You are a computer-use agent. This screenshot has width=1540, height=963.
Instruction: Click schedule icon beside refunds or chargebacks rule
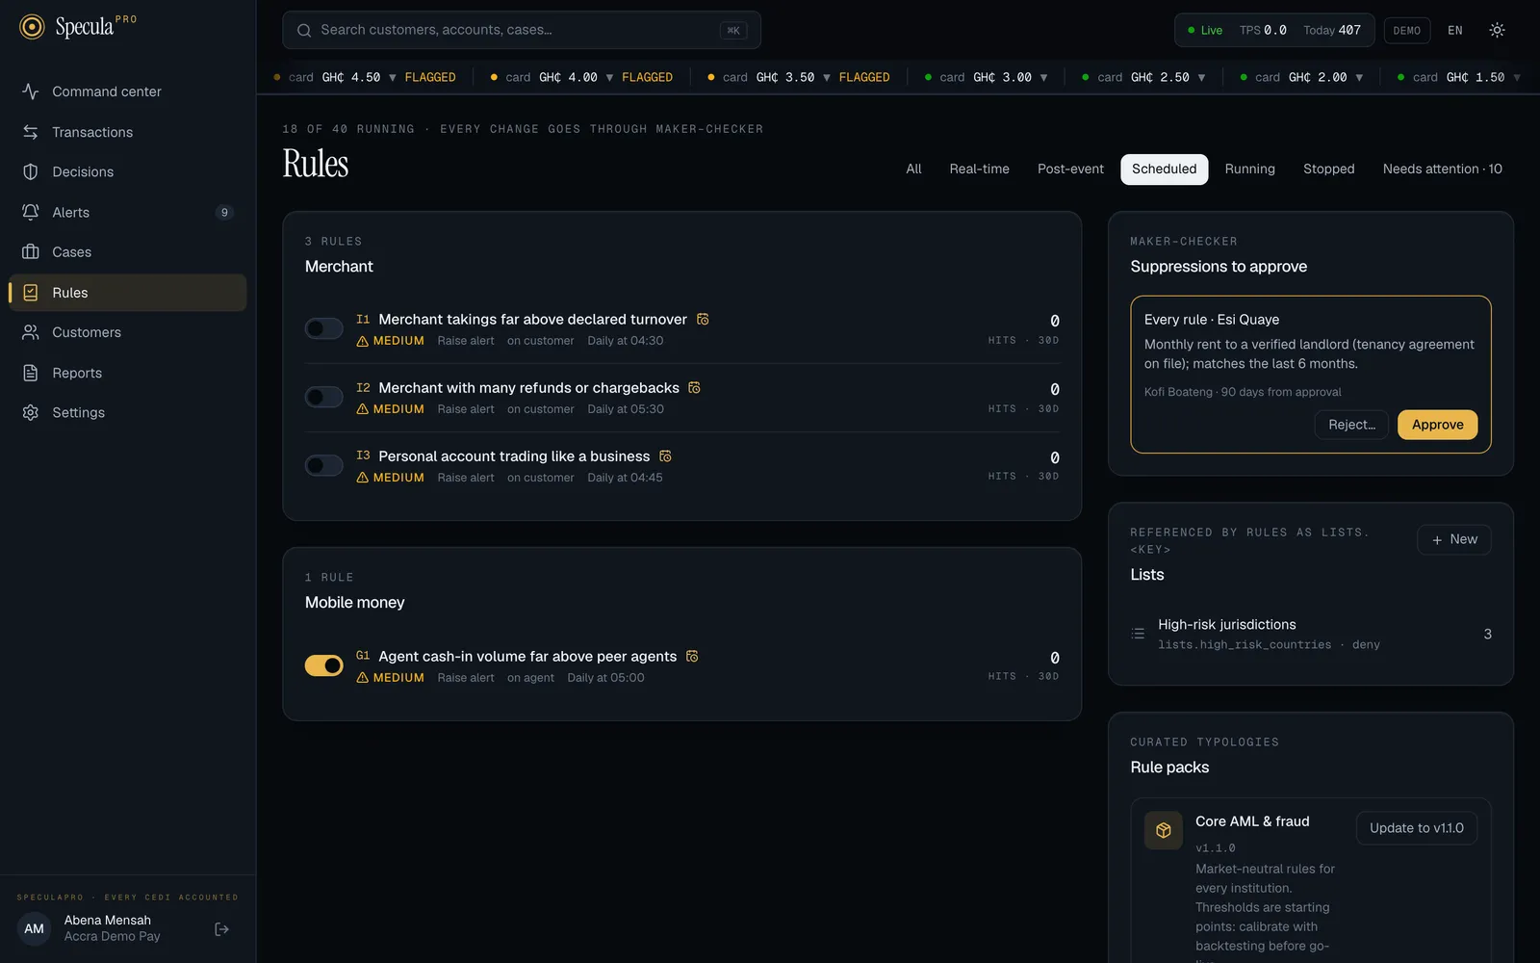click(x=695, y=387)
